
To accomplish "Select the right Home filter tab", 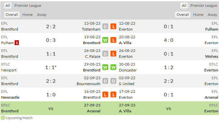I will 198,15.
